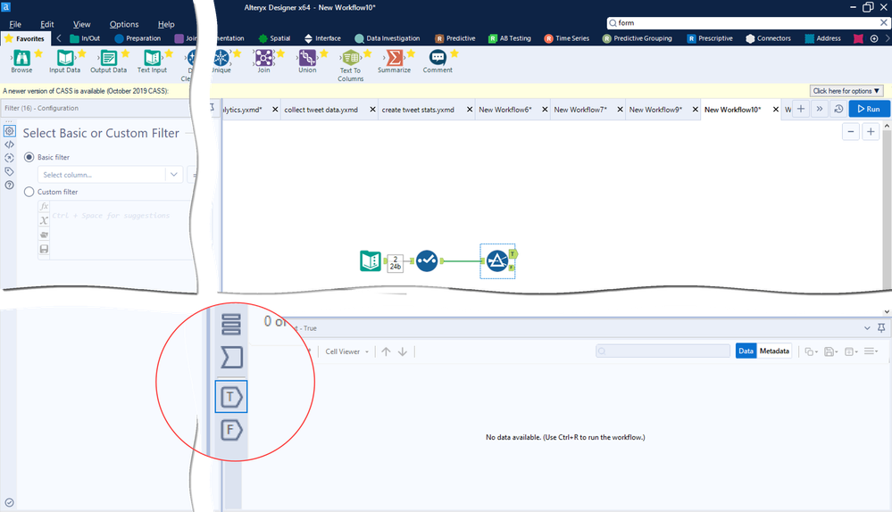892x512 pixels.
Task: Zoom in the canvas with plus
Action: pos(871,132)
